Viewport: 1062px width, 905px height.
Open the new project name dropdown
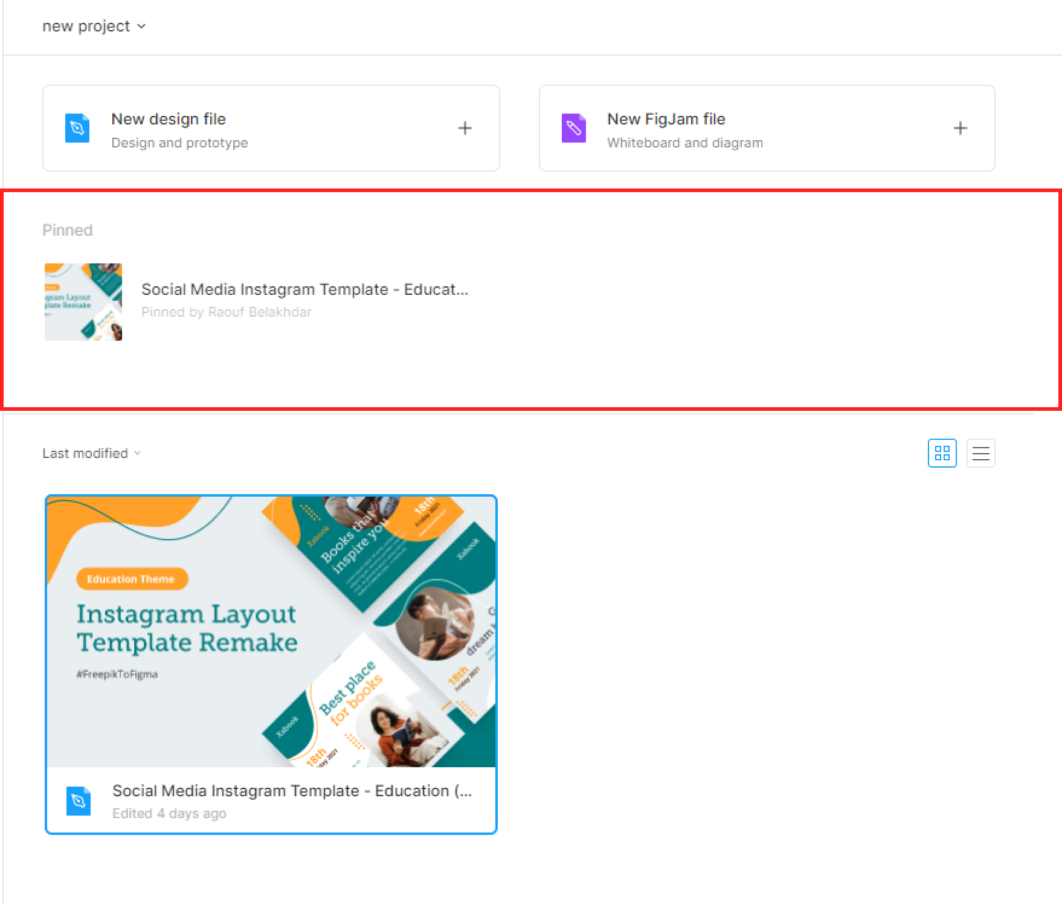tap(94, 27)
